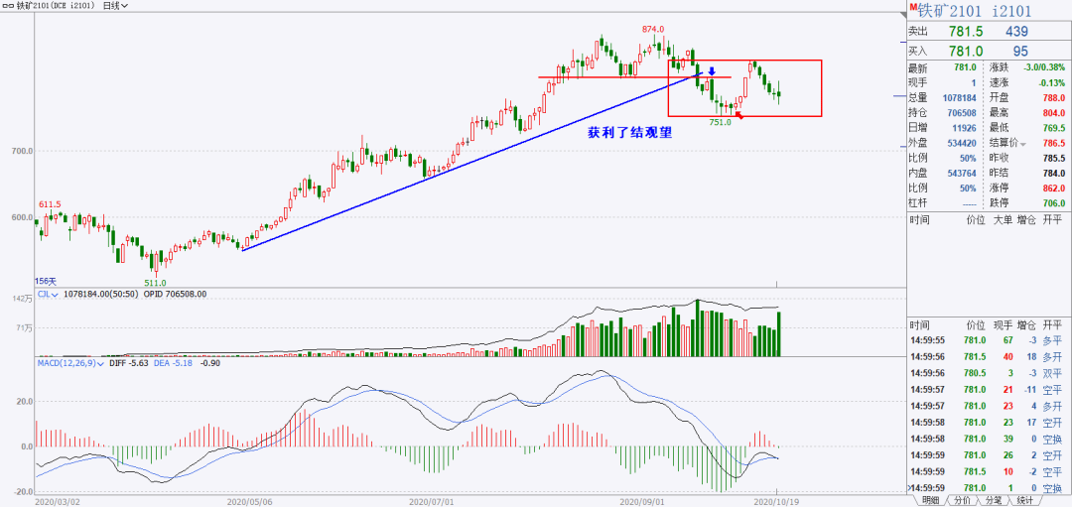The image size is (1072, 507).
Task: Click the arrow marker beside the last 14:59:59 row
Action: click(908, 487)
